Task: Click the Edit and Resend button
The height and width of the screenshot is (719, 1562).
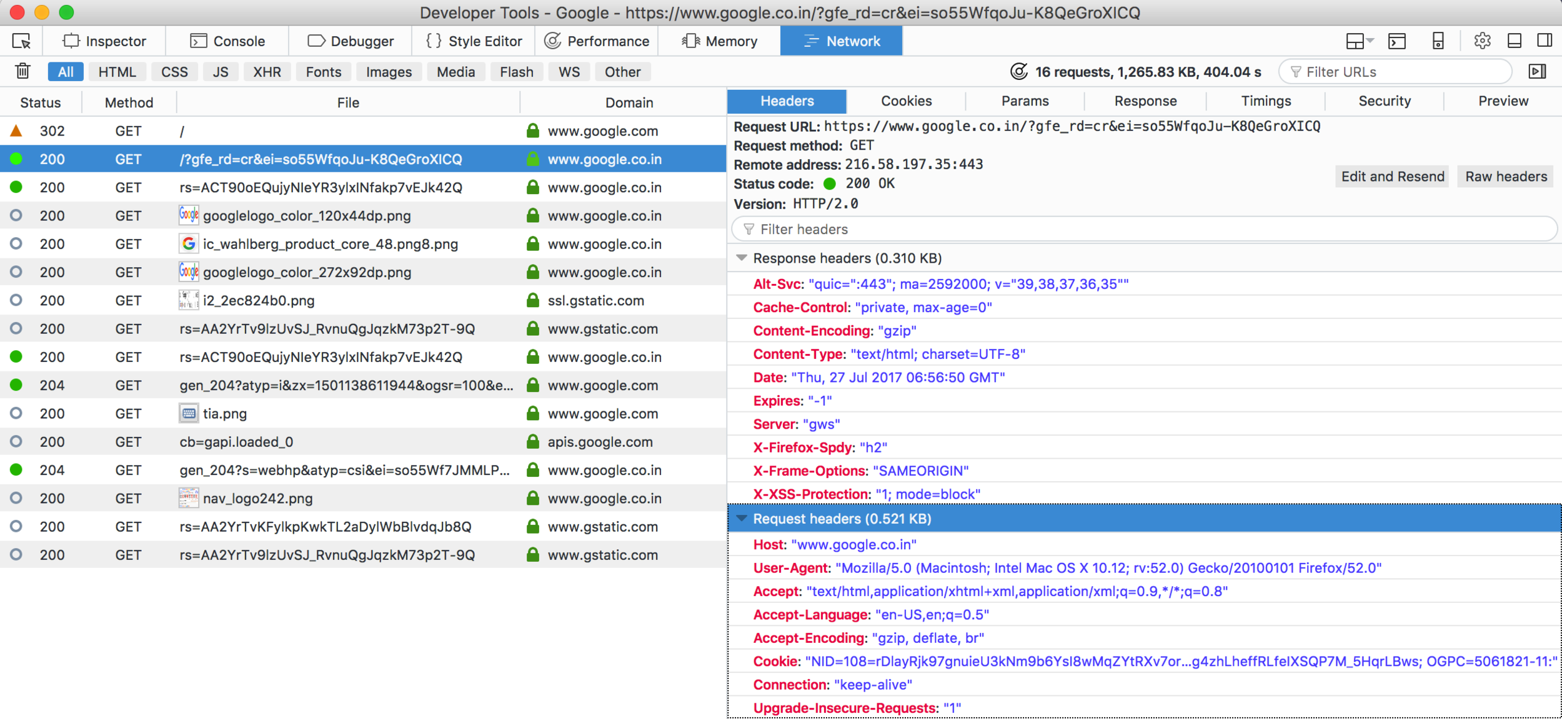Action: coord(1392,177)
